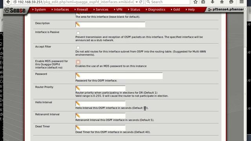Click the Retransmit Interval input field
This screenshot has height=141, width=251.
click(x=100, y=116)
